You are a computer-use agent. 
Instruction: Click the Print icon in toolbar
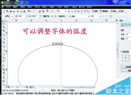(14, 11)
